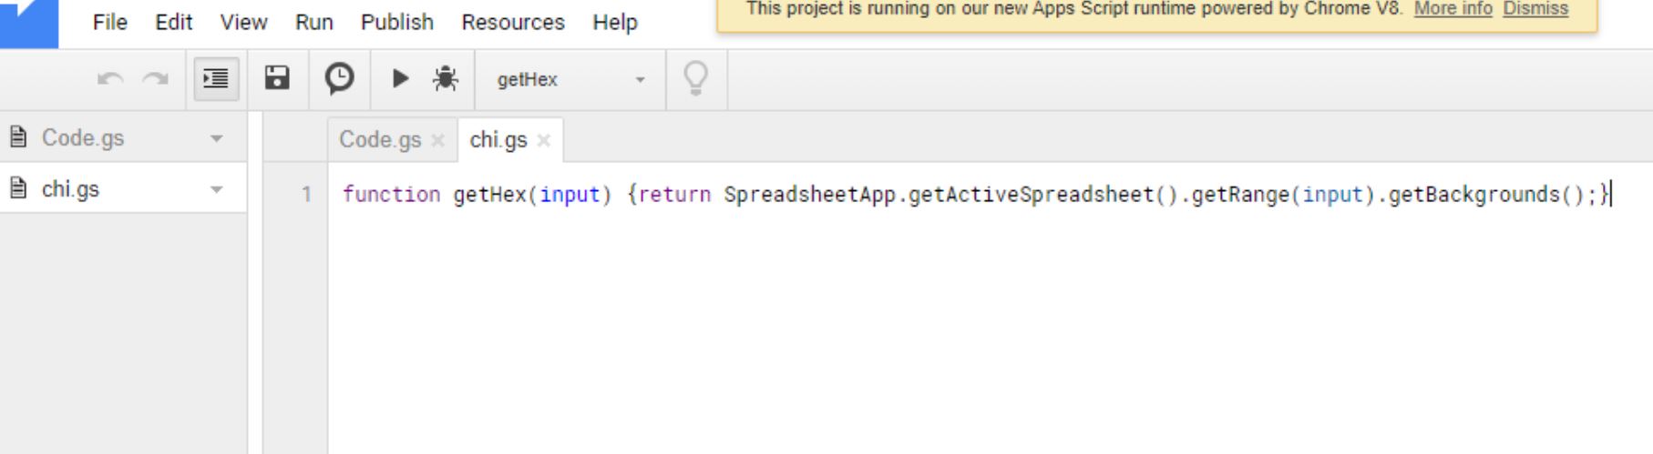Dismiss the V8 runtime notification
The width and height of the screenshot is (1653, 454).
[x=1535, y=9]
